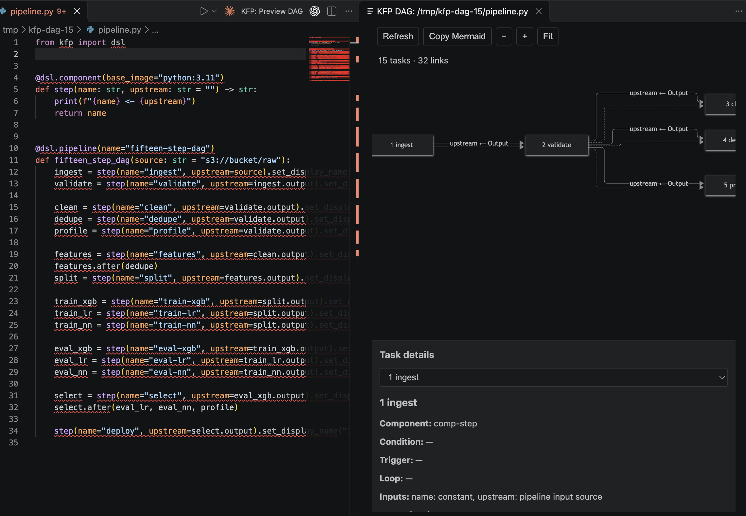Click 'Component: comp-step' detail line

tap(428, 423)
